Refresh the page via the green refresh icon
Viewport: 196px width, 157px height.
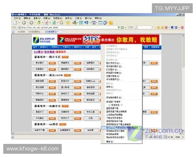[x=54, y=23]
